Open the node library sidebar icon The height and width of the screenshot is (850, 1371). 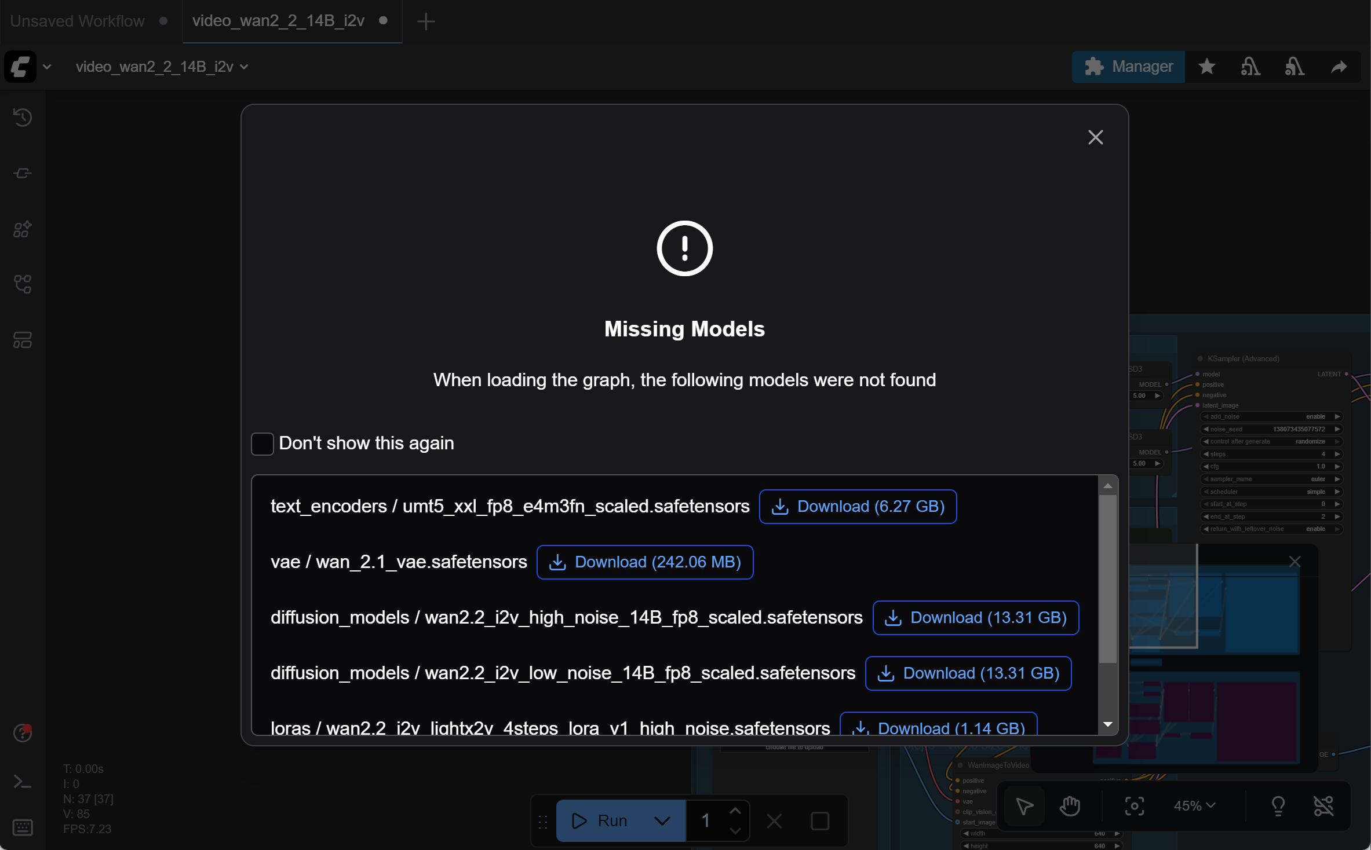23,173
